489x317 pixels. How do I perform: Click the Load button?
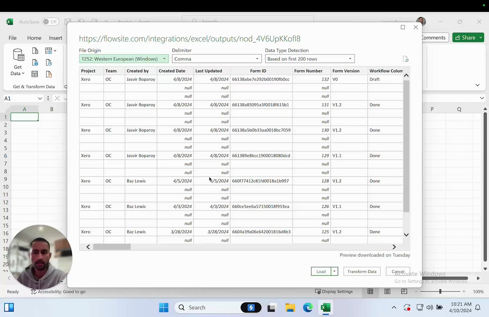click(x=321, y=271)
